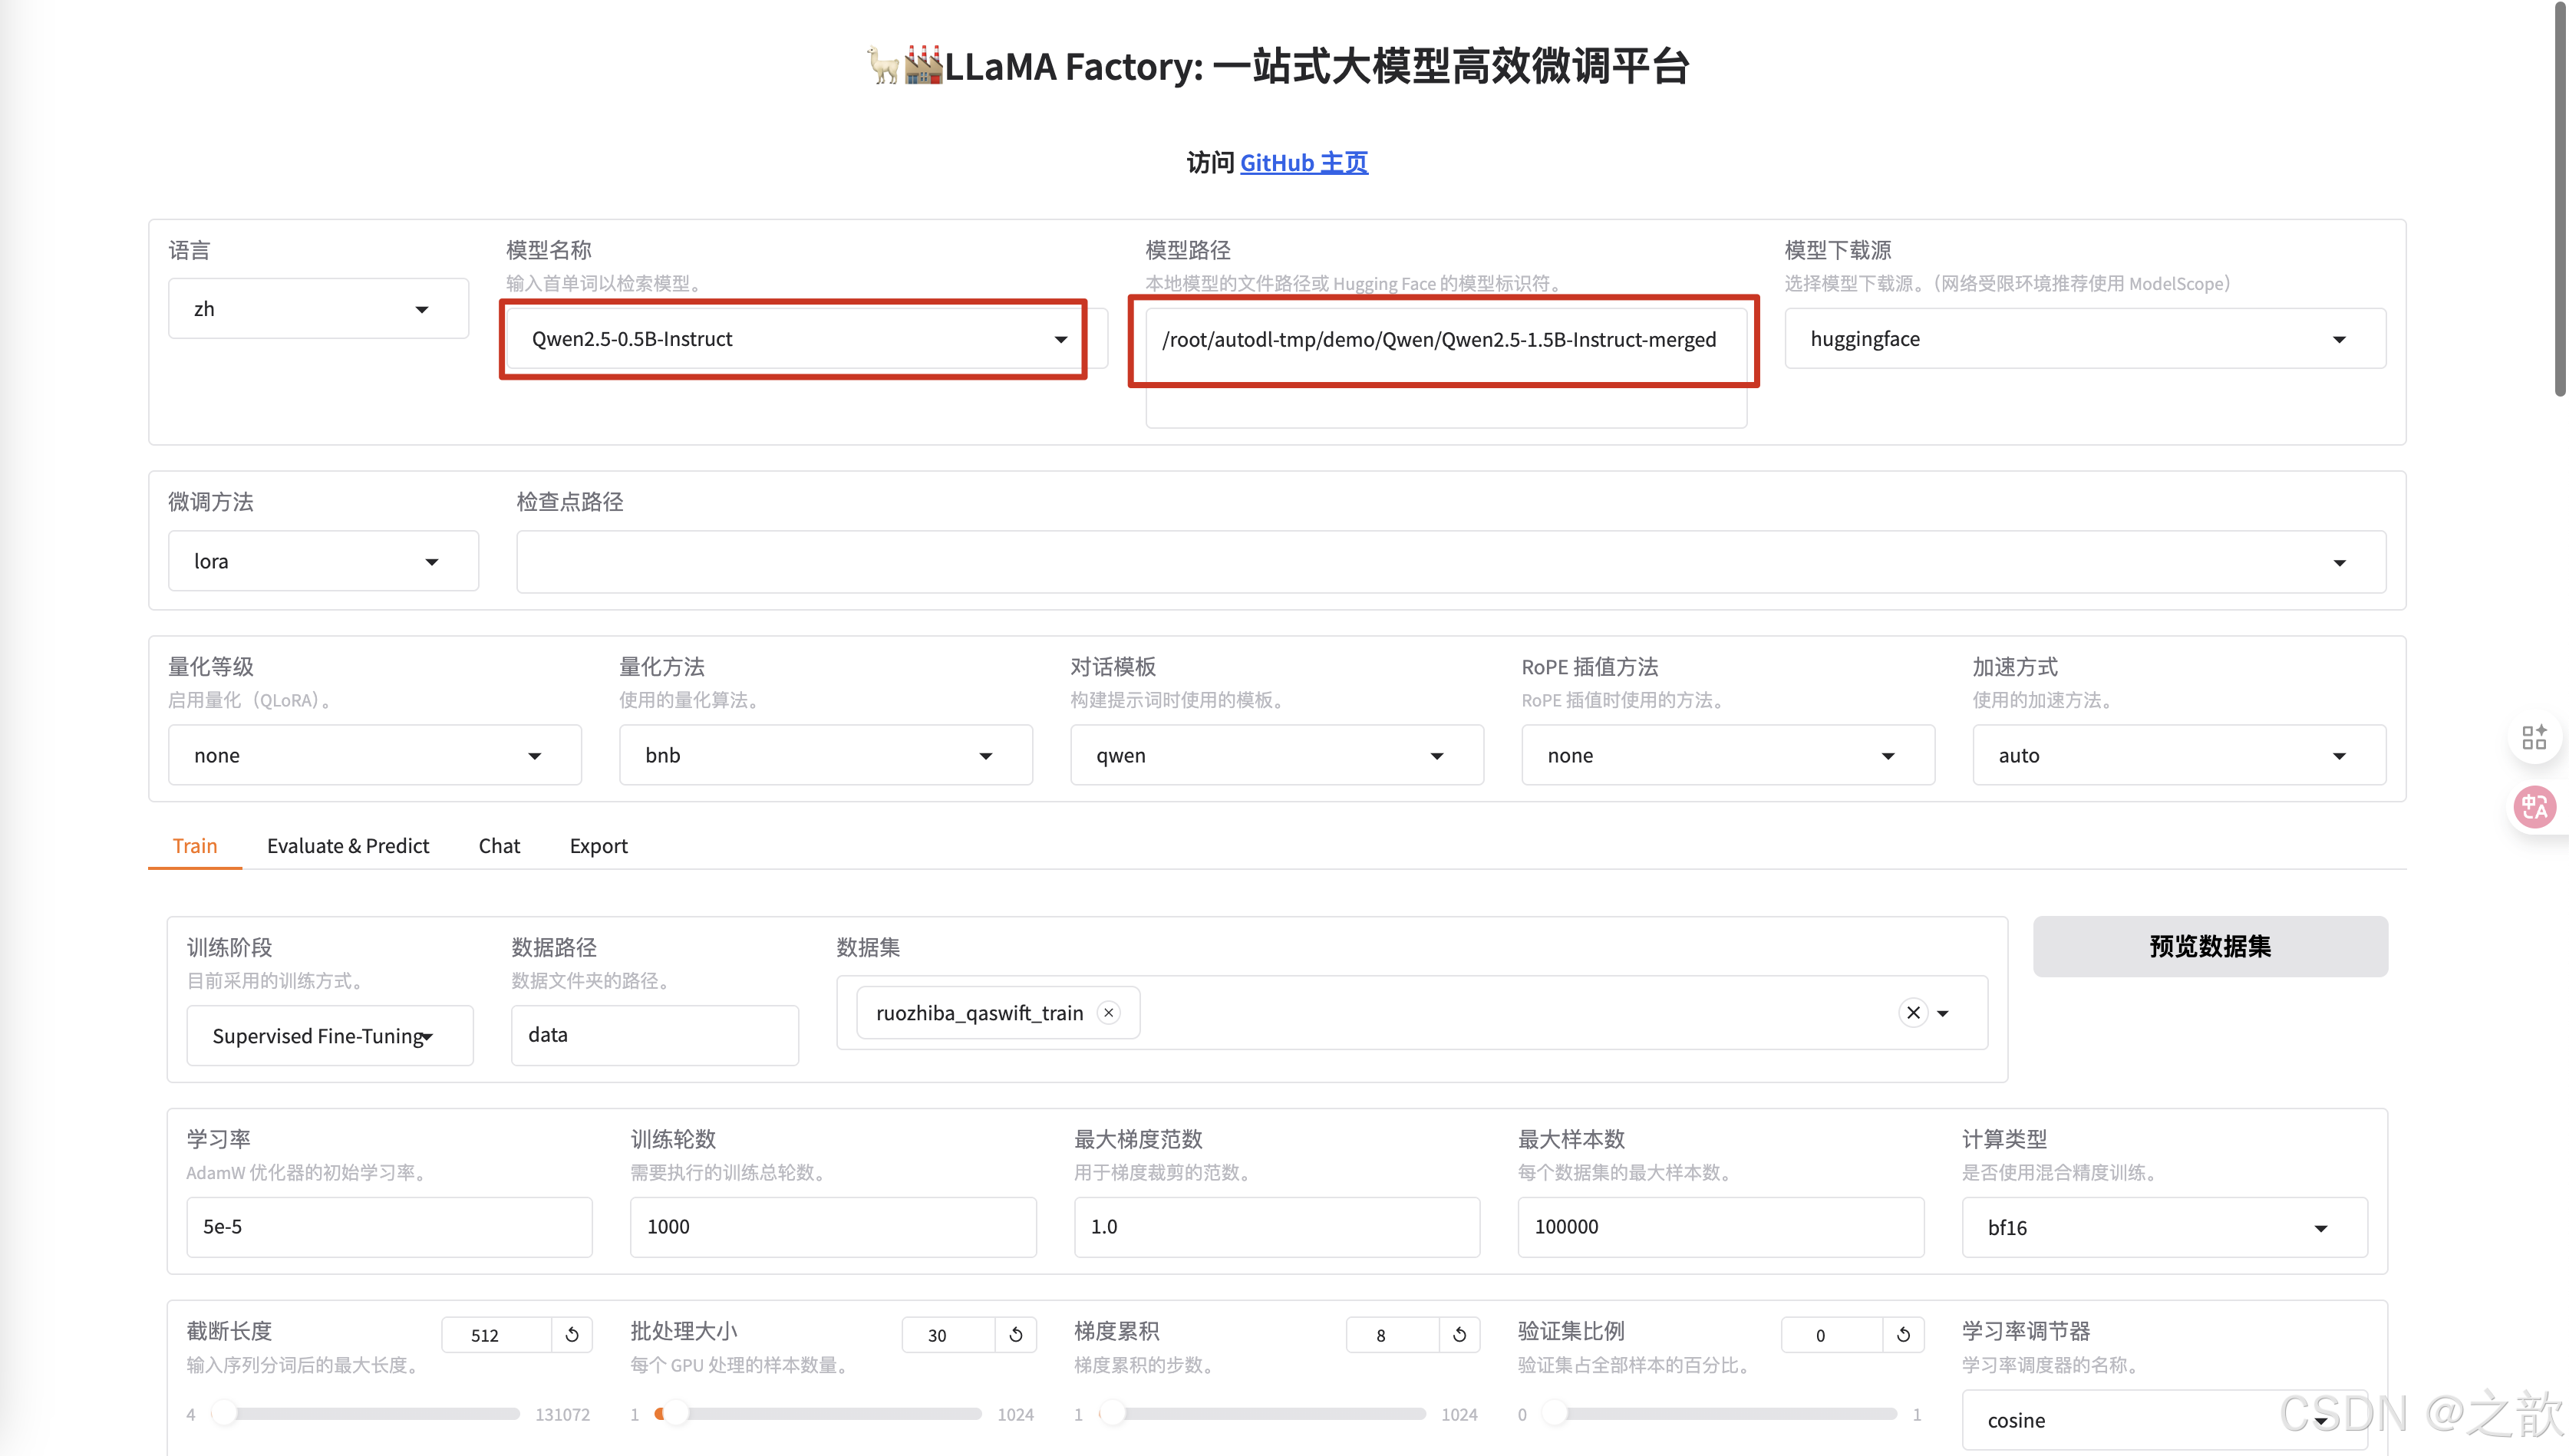Open the 模型下载源 dropdown showing huggingface
The height and width of the screenshot is (1456, 2569).
click(x=2085, y=339)
